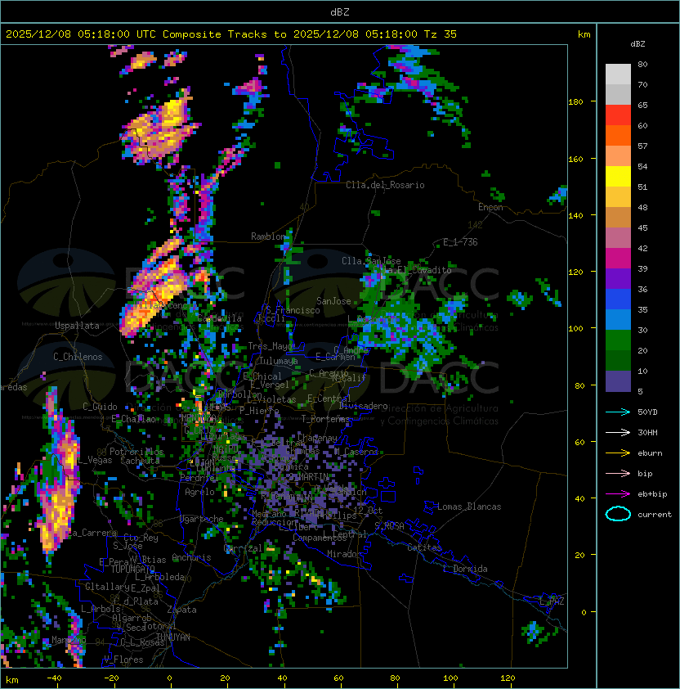Click the 'Mirador' map label

click(x=344, y=554)
